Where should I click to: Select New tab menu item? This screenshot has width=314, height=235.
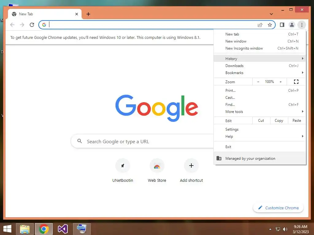(260, 34)
